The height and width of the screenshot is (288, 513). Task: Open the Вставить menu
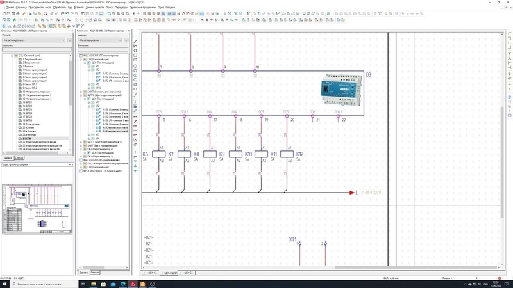pyautogui.click(x=79, y=7)
